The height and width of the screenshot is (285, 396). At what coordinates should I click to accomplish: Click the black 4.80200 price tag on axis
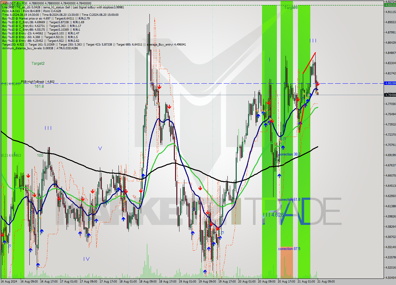(390, 83)
